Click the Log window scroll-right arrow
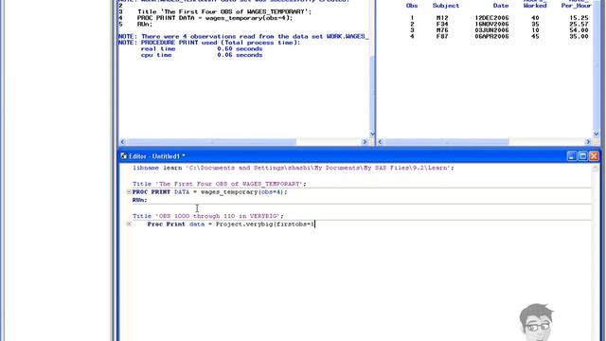606x341 pixels. [365, 142]
